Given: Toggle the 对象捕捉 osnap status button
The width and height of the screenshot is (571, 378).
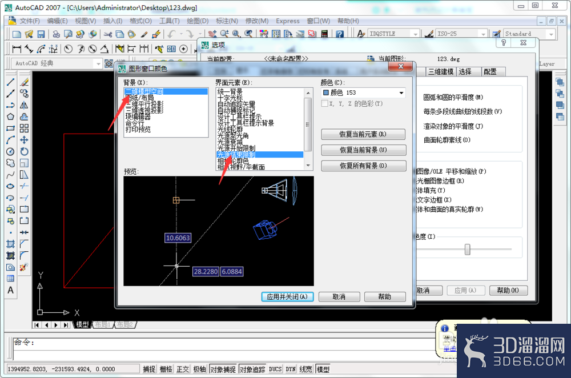Looking at the screenshot, I should pos(223,369).
